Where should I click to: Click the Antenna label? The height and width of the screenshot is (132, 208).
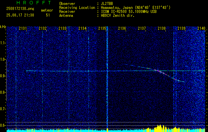click(x=66, y=16)
